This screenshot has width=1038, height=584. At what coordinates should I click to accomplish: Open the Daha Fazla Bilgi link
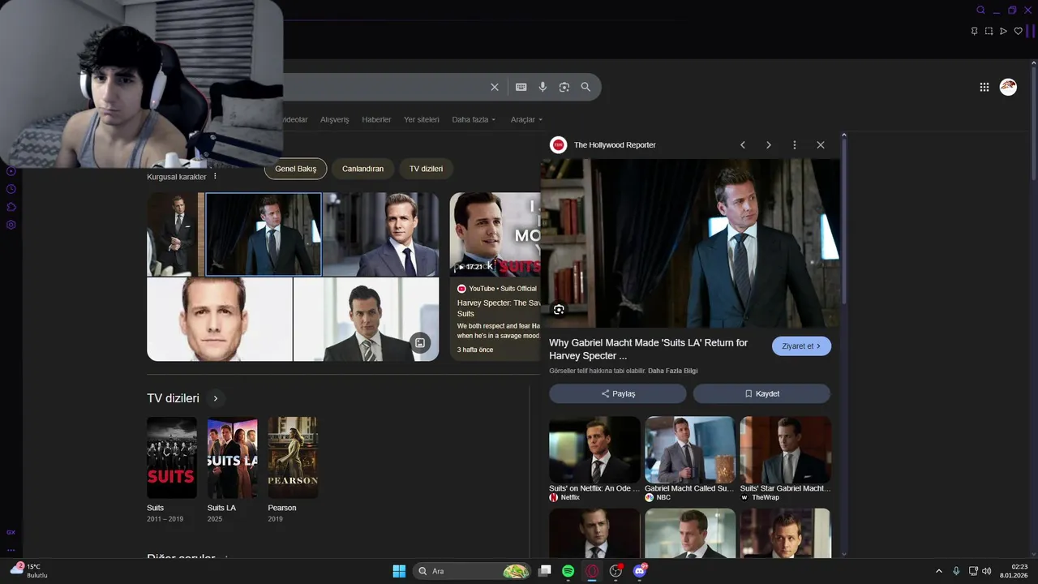click(672, 371)
